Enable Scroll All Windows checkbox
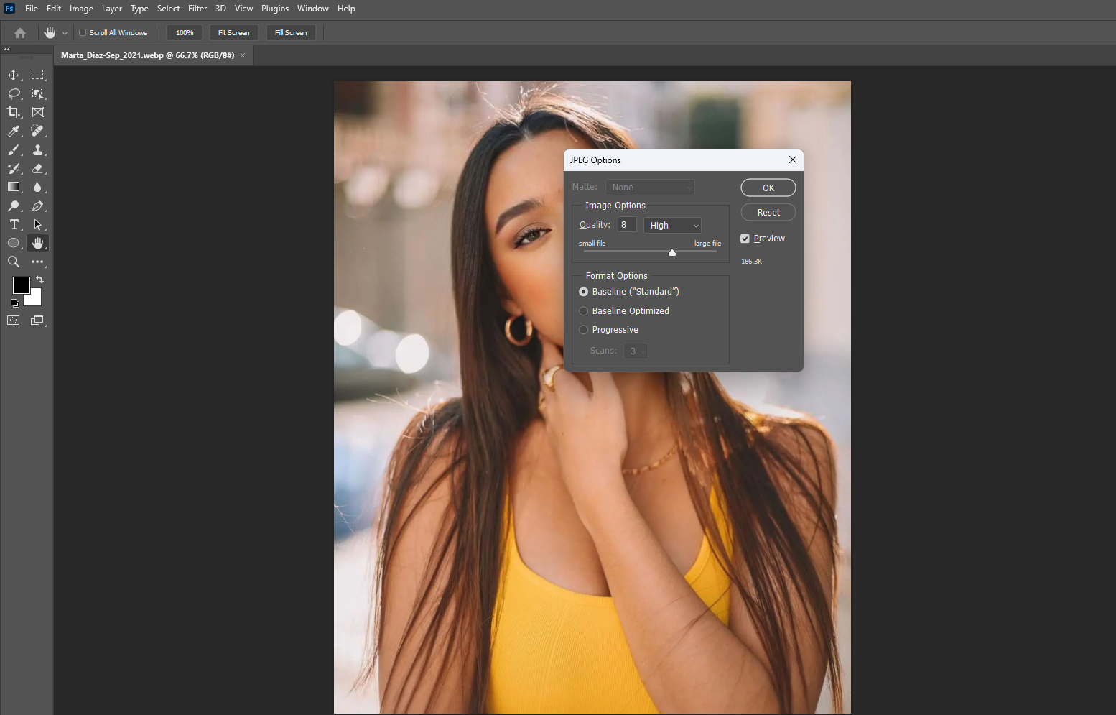This screenshot has width=1116, height=715. [x=83, y=33]
